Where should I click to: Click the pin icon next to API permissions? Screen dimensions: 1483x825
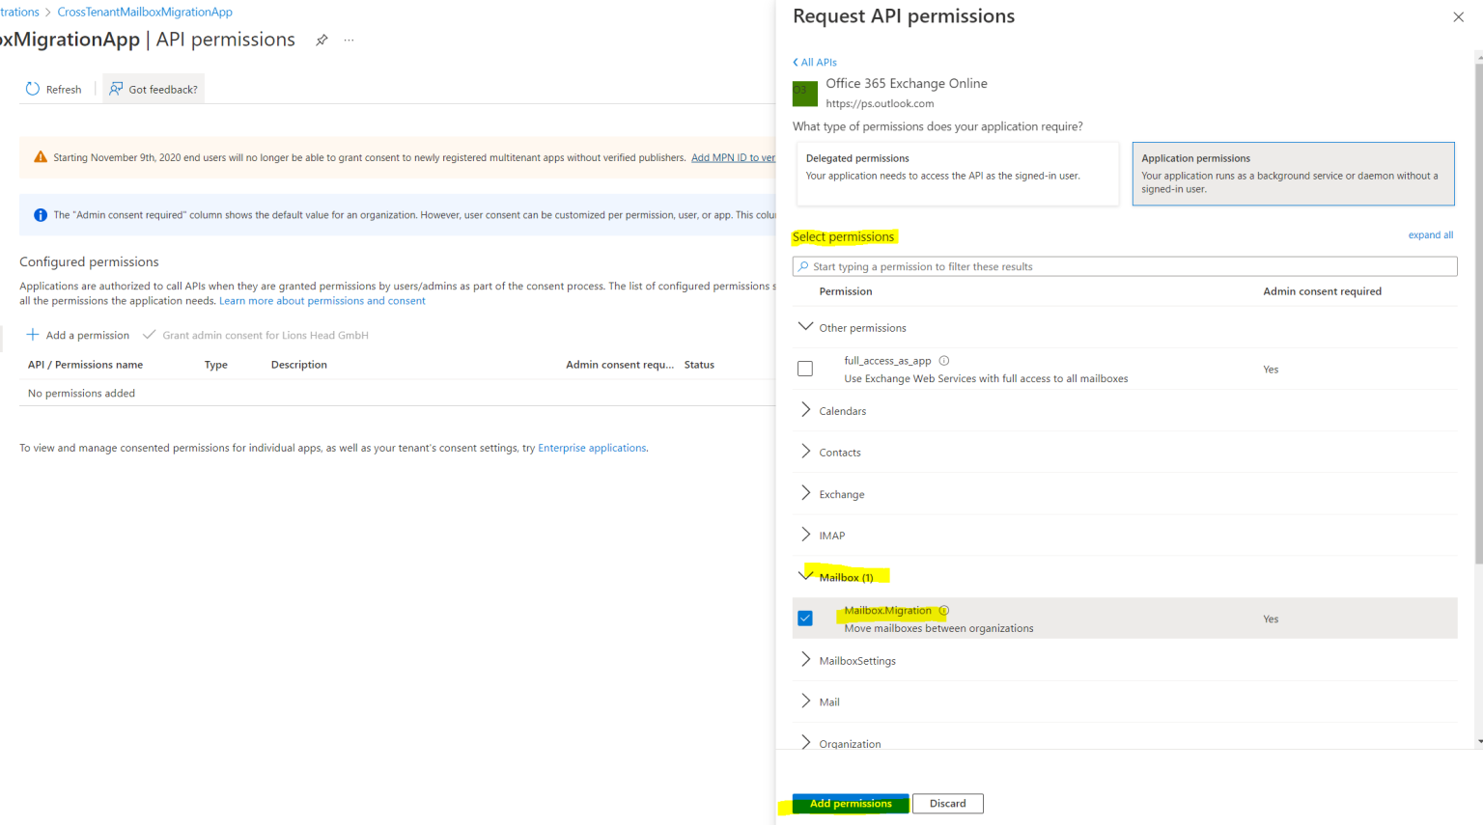point(322,40)
